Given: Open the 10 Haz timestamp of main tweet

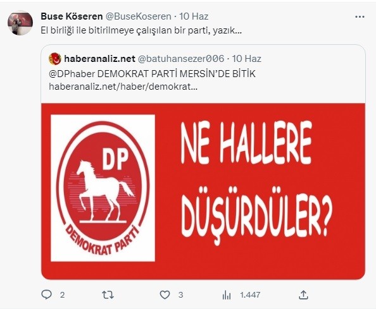Looking at the screenshot, I should coord(194,16).
